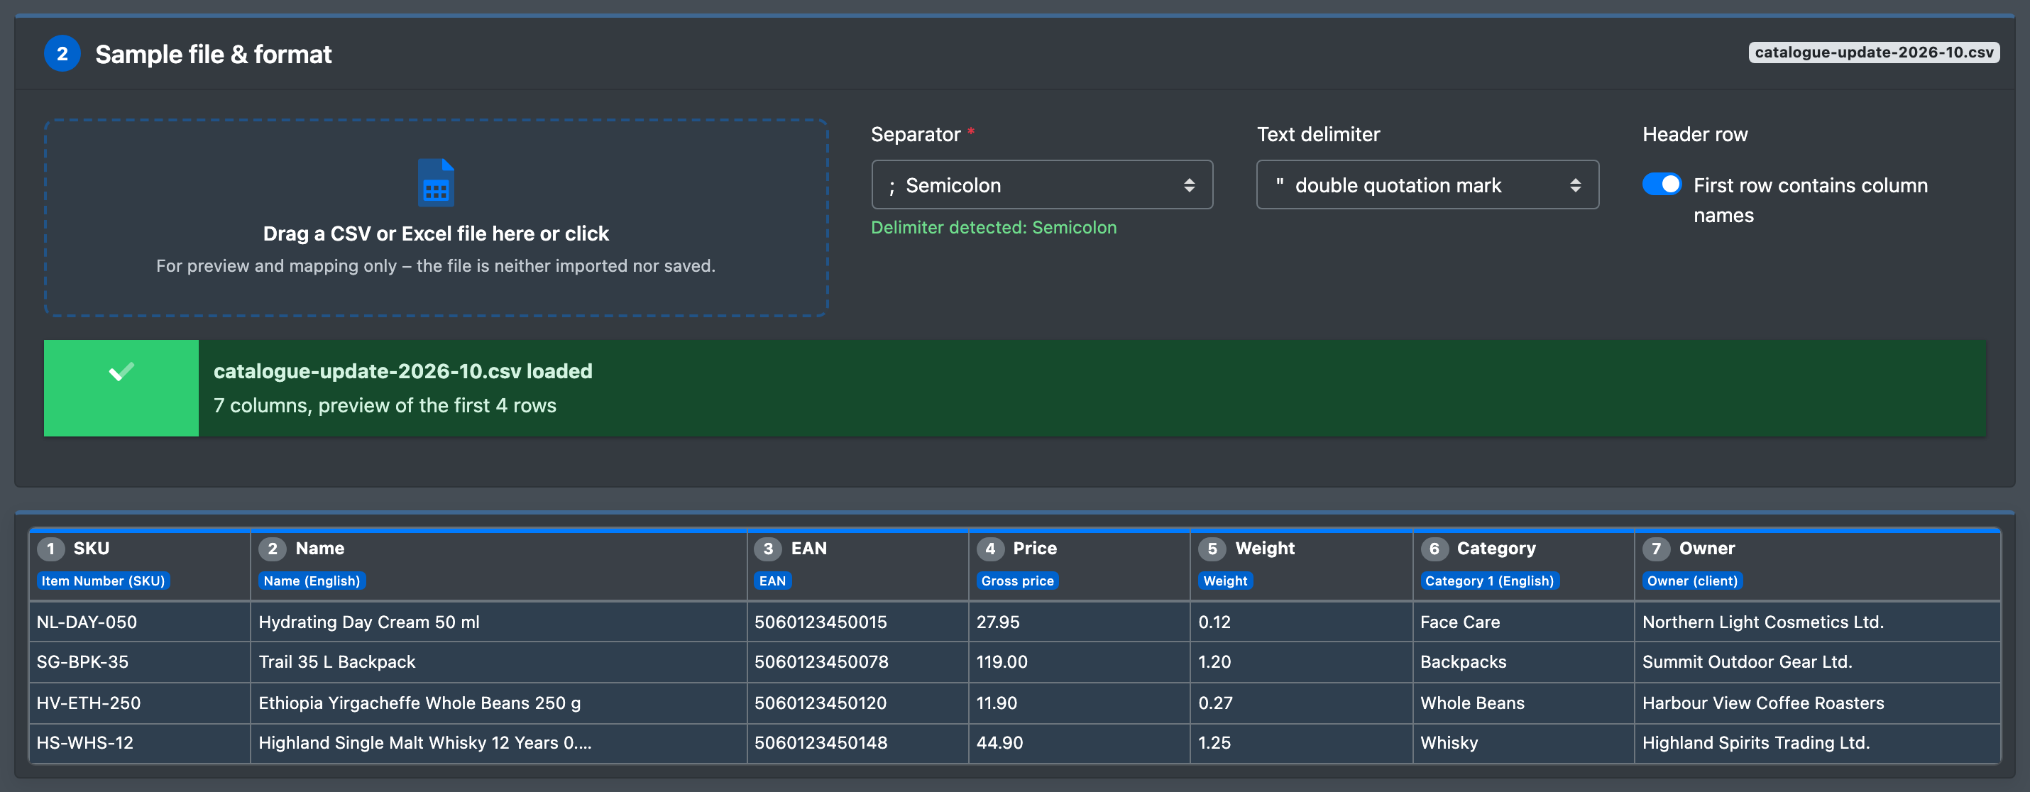This screenshot has width=2030, height=792.
Task: Click Trail 35 L Backpack cell
Action: [499, 662]
